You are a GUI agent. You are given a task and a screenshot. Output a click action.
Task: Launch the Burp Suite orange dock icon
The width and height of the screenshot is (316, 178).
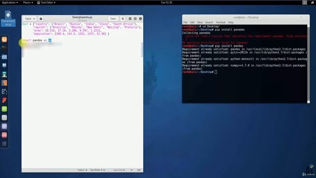point(4,83)
